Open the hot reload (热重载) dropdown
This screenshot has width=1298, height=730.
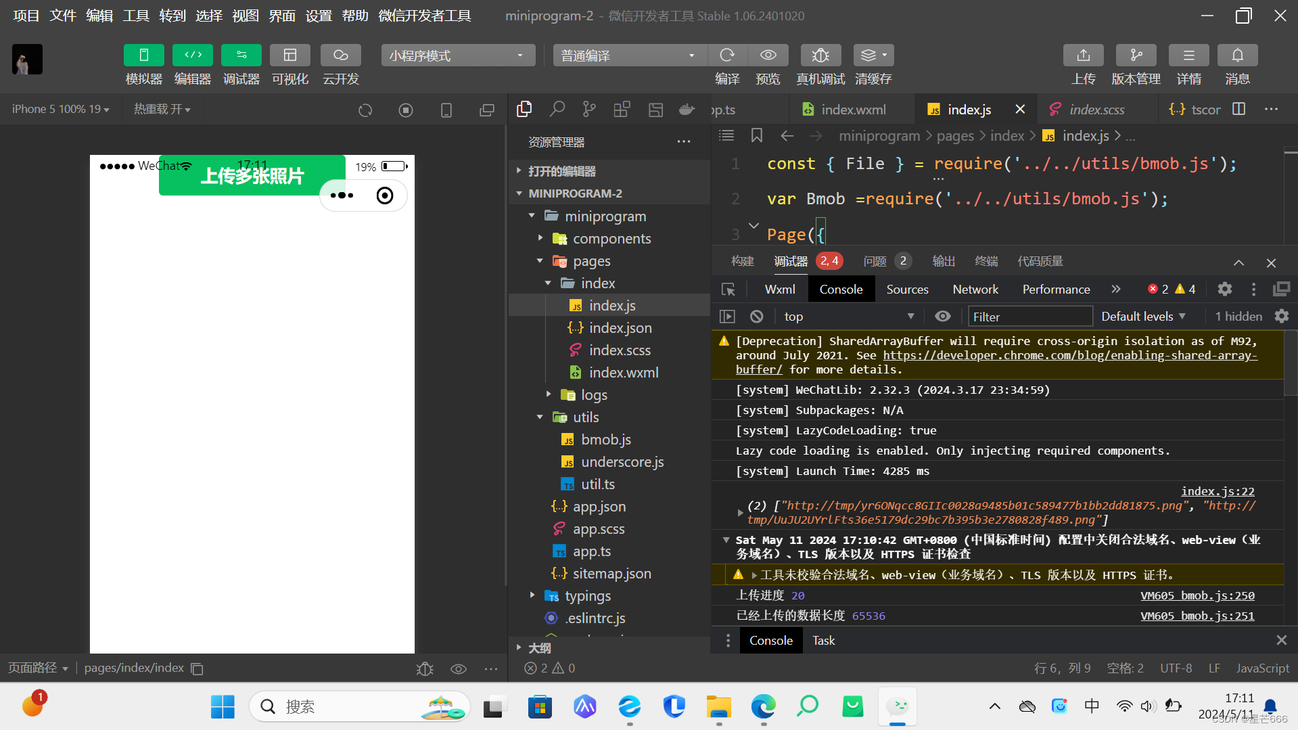(x=162, y=109)
